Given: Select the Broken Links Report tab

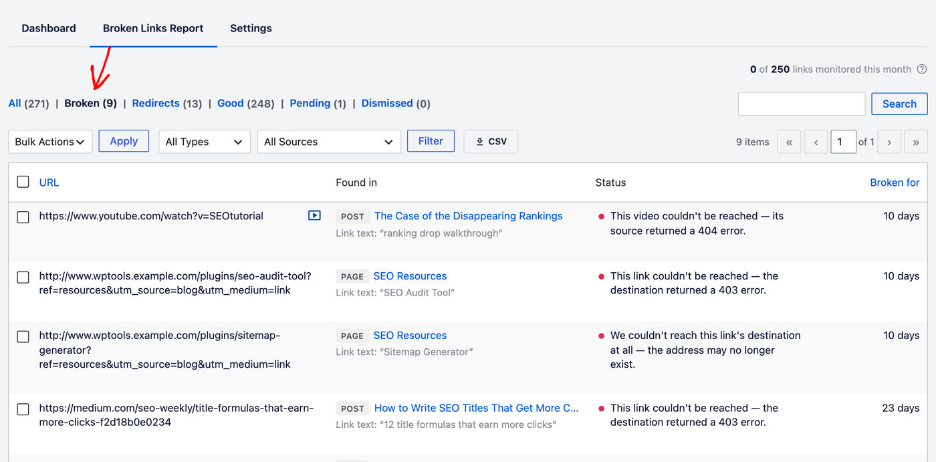Looking at the screenshot, I should click(x=153, y=28).
